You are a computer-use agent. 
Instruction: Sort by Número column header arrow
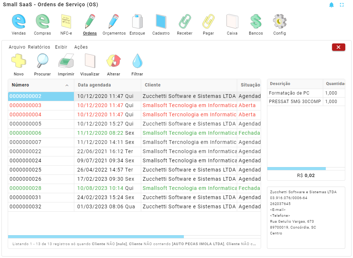click(x=67, y=85)
